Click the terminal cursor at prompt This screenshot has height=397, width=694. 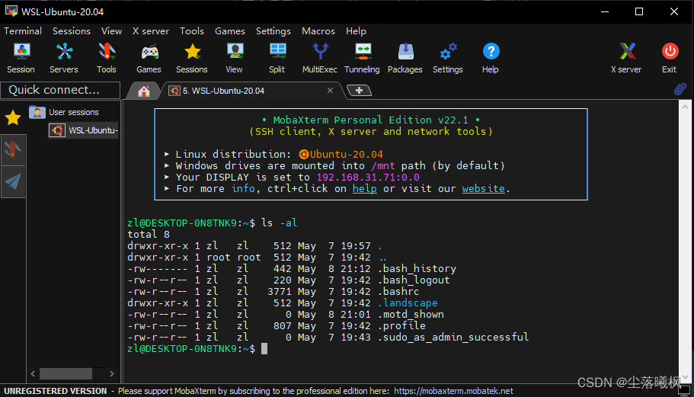264,349
